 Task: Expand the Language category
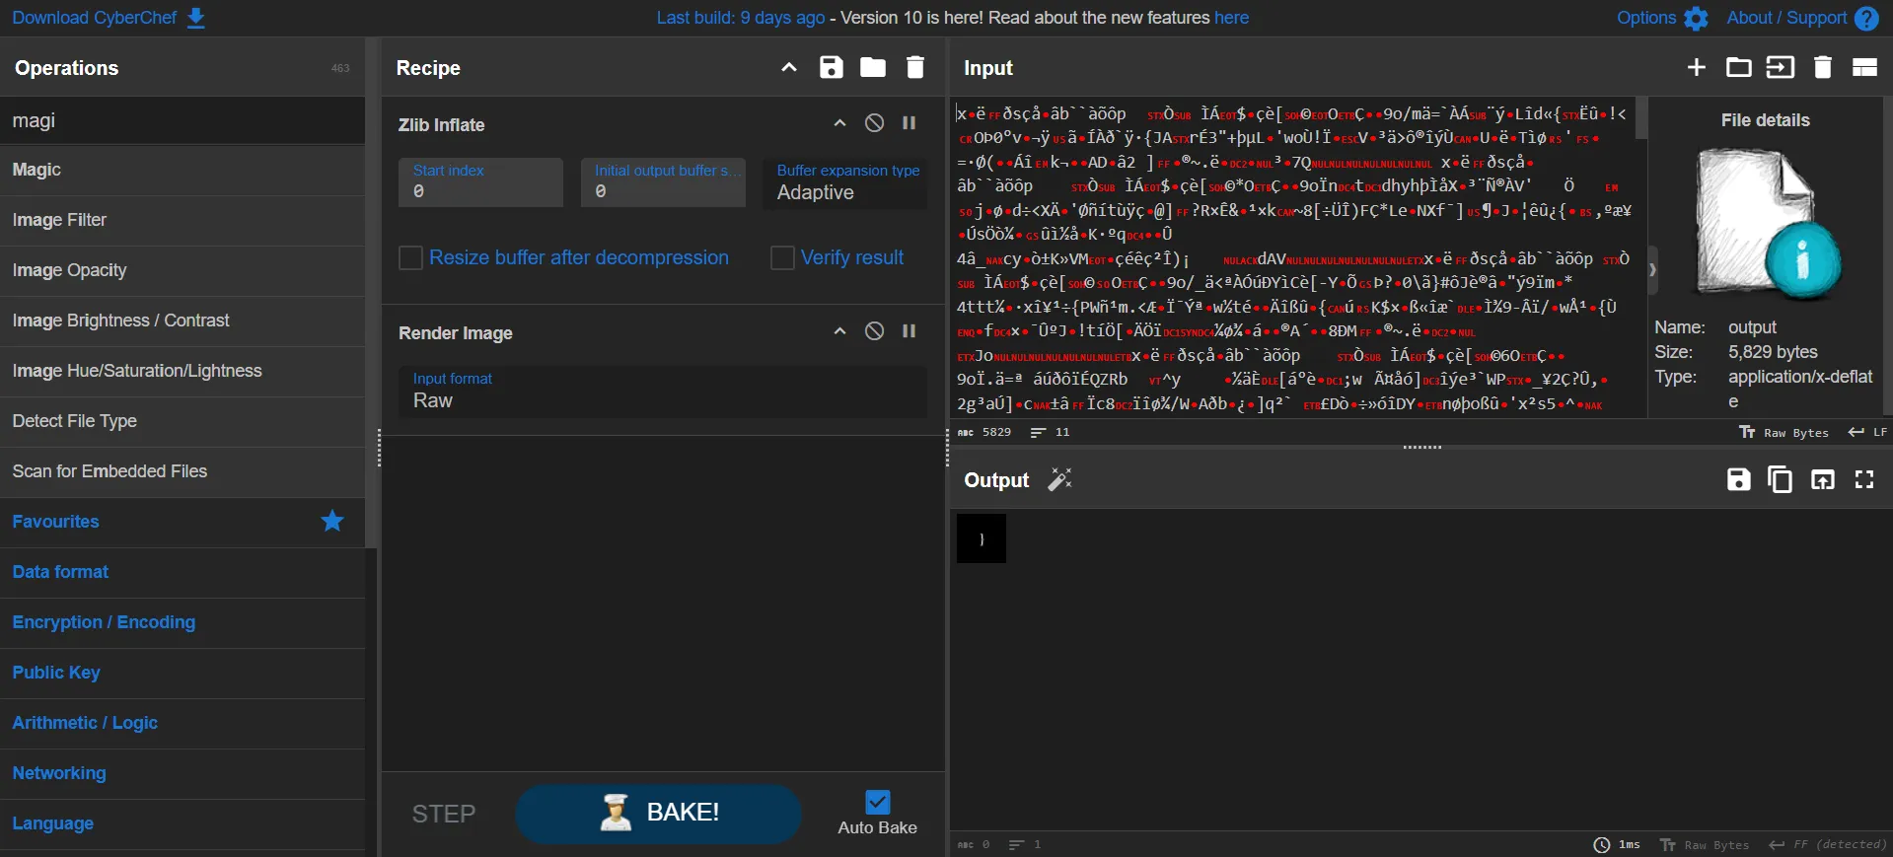pos(182,823)
